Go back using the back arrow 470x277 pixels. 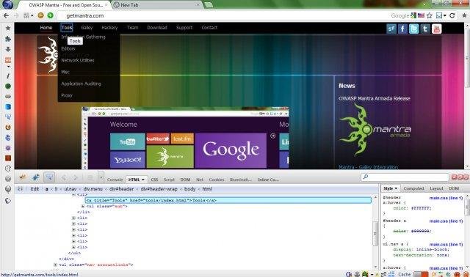[6, 15]
